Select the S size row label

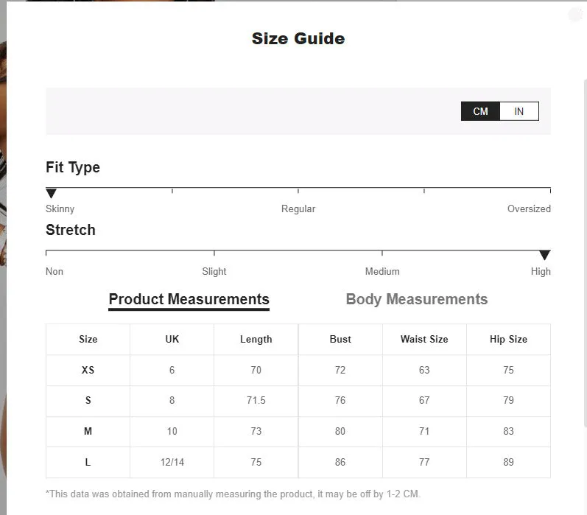[x=88, y=400]
